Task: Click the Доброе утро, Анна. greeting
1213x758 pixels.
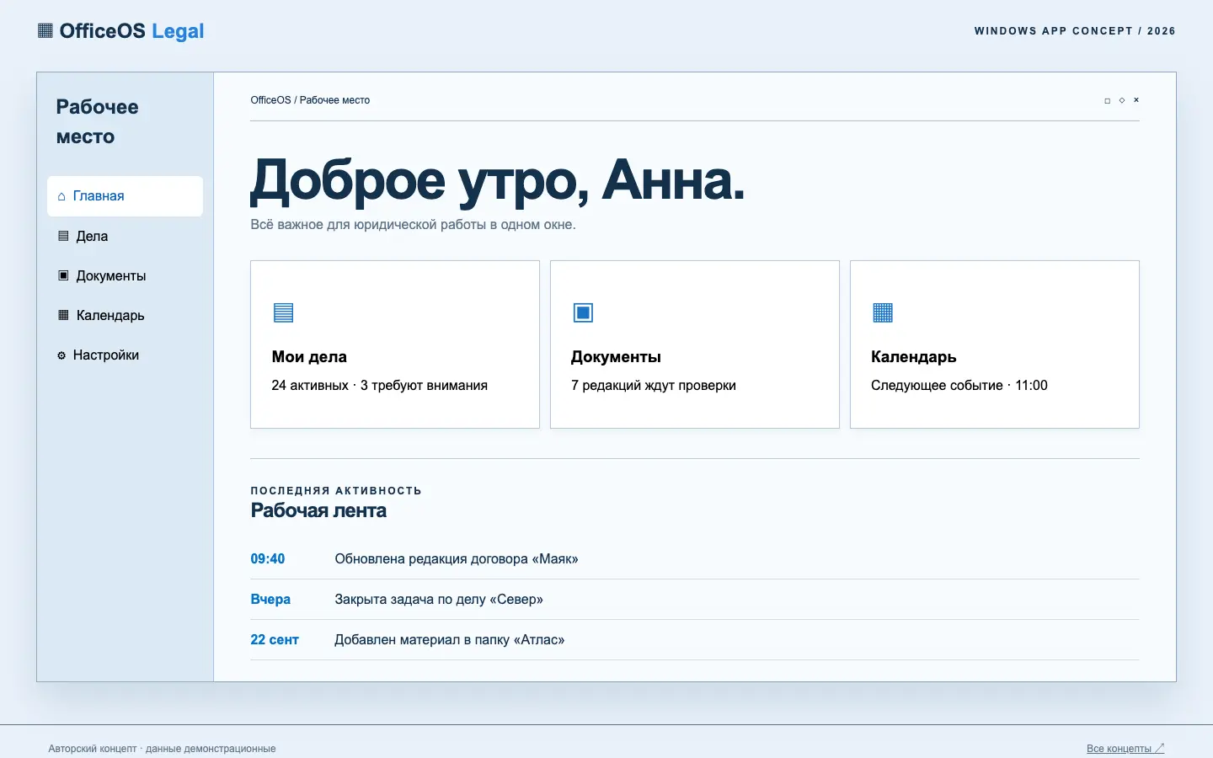Action: tap(498, 180)
